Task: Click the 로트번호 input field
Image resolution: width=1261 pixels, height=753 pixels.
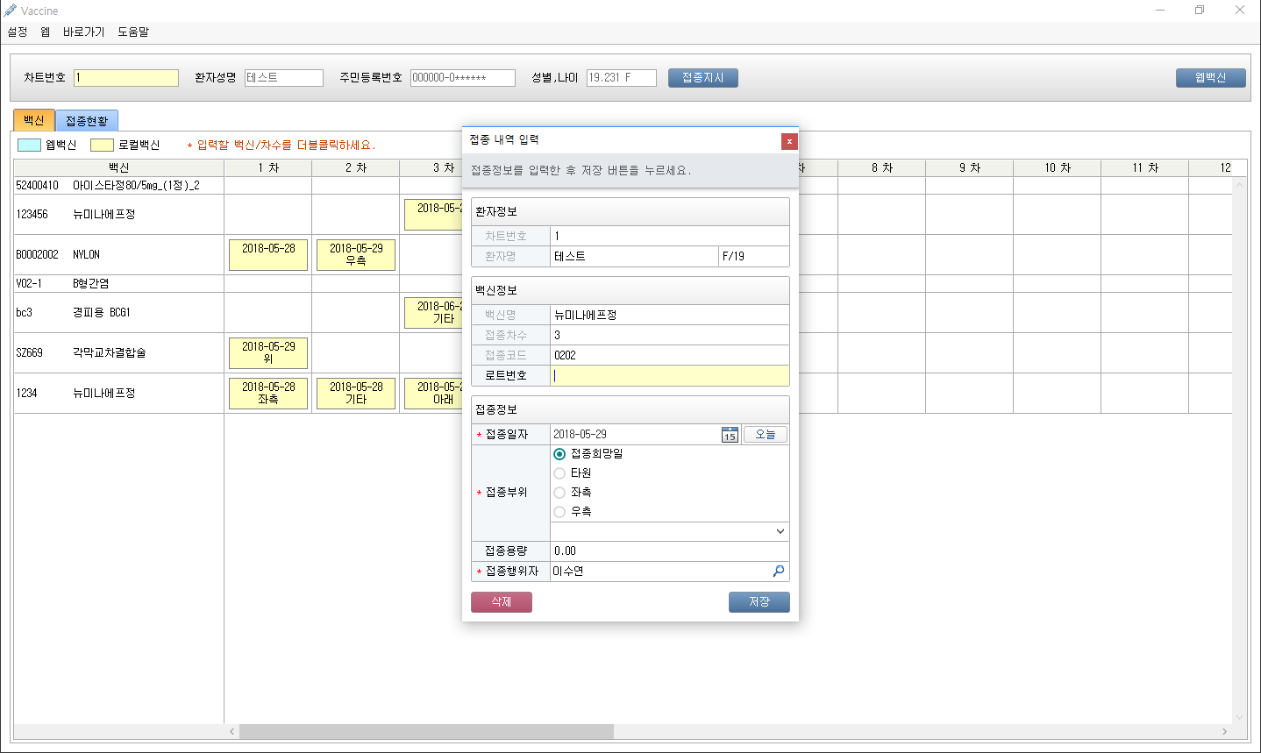Action: [x=669, y=376]
